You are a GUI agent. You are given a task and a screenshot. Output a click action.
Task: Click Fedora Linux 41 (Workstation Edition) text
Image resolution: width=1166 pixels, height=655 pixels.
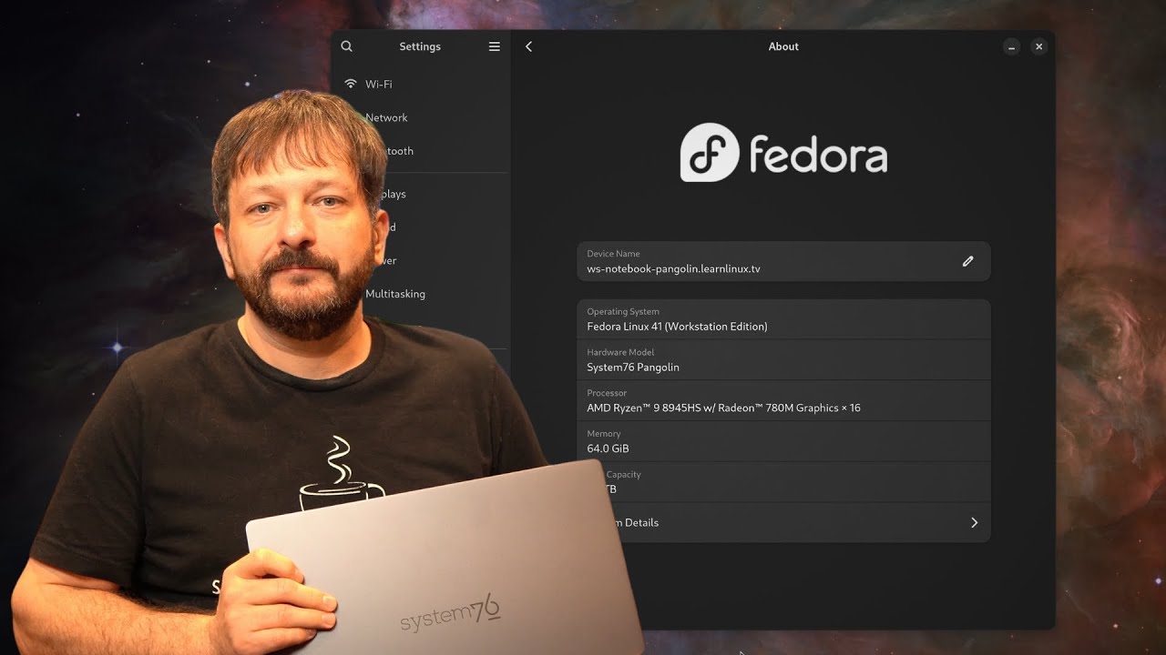tap(677, 327)
